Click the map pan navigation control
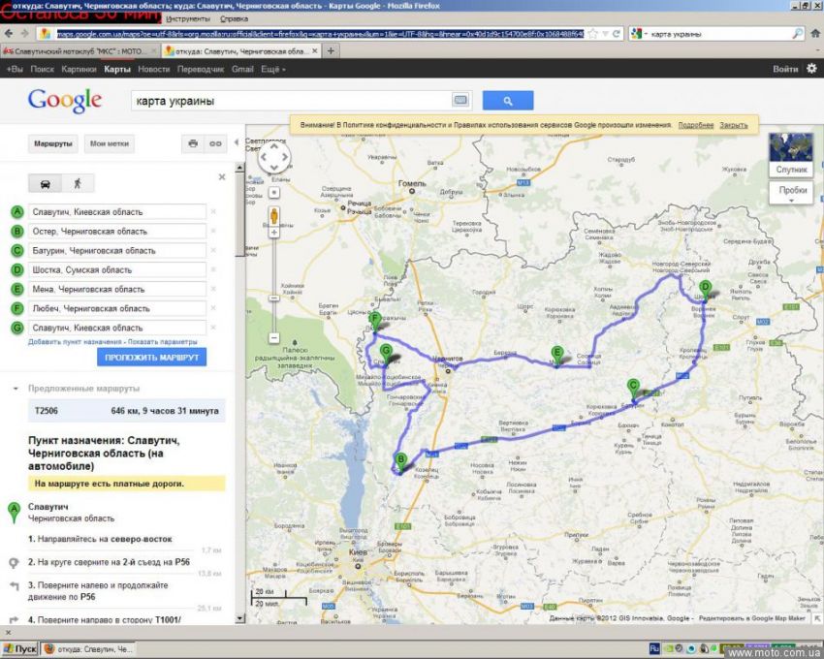 (273, 157)
